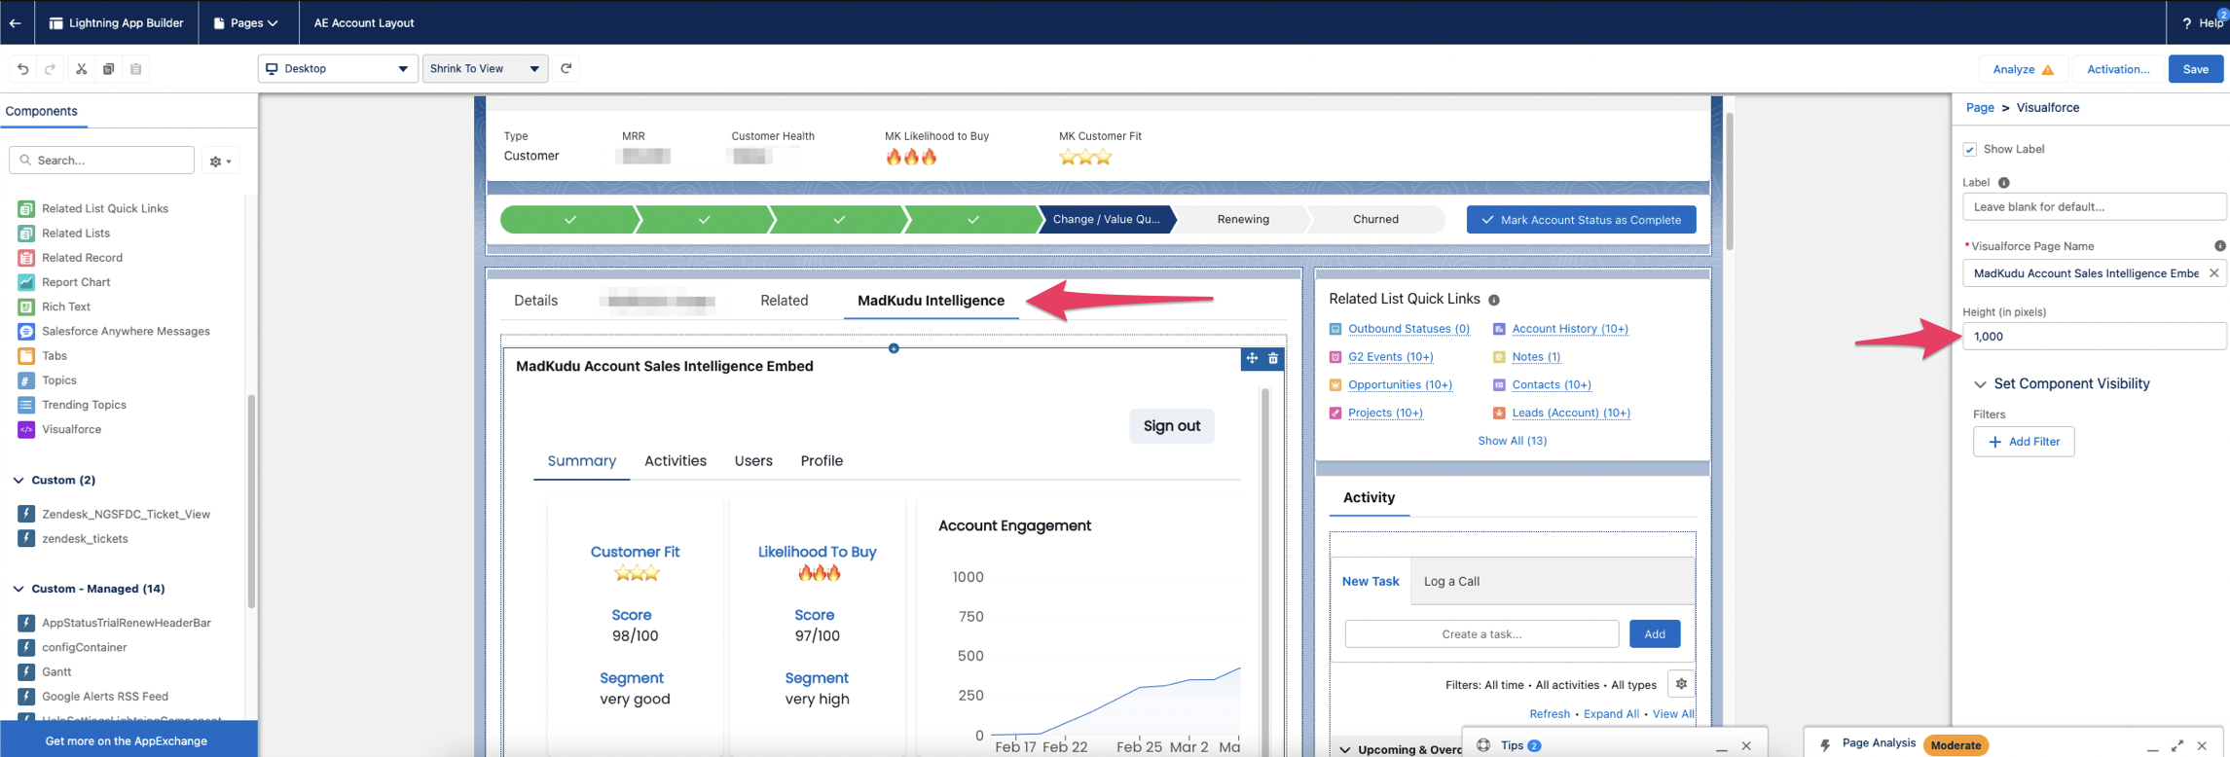Click the back arrow in header
The height and width of the screenshot is (757, 2230).
coord(16,22)
